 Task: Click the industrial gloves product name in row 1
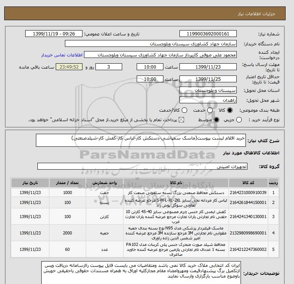(176, 193)
